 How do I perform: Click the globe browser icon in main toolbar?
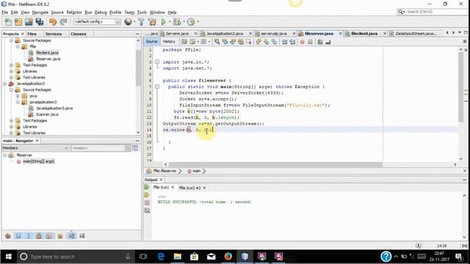click(129, 21)
